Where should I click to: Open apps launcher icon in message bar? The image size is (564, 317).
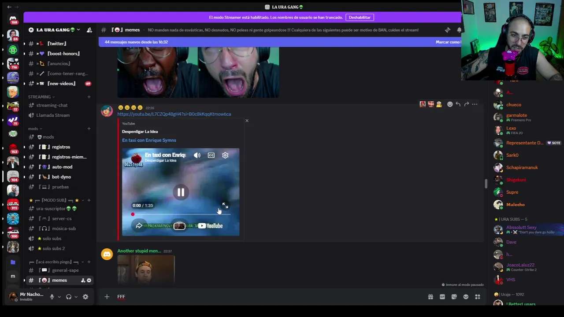pyautogui.click(x=478, y=297)
